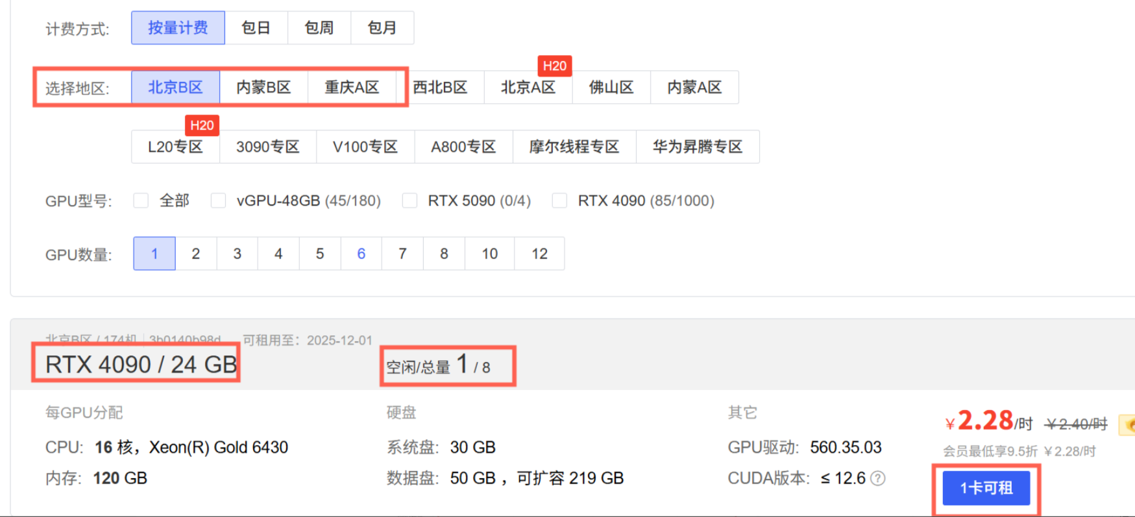Click the H20 badge above 北京A区
Viewport: 1135px width, 517px height.
point(555,66)
